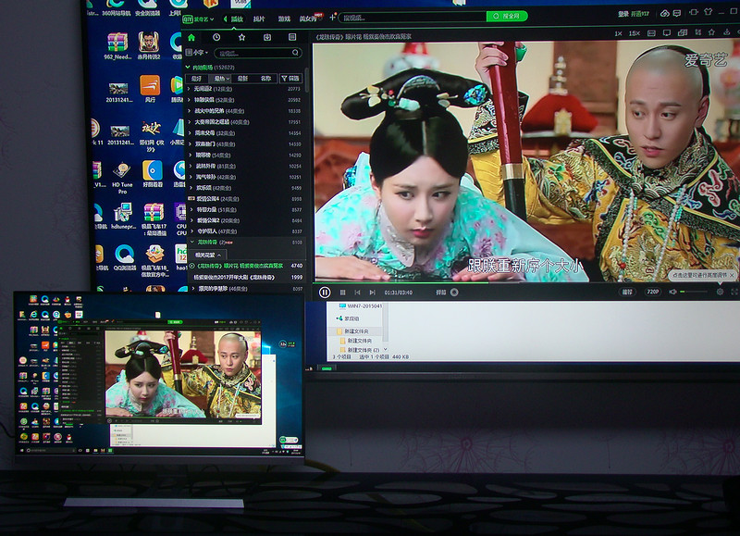Enter fullscreen using the corner icon
The height and width of the screenshot is (536, 740).
pyautogui.click(x=734, y=292)
